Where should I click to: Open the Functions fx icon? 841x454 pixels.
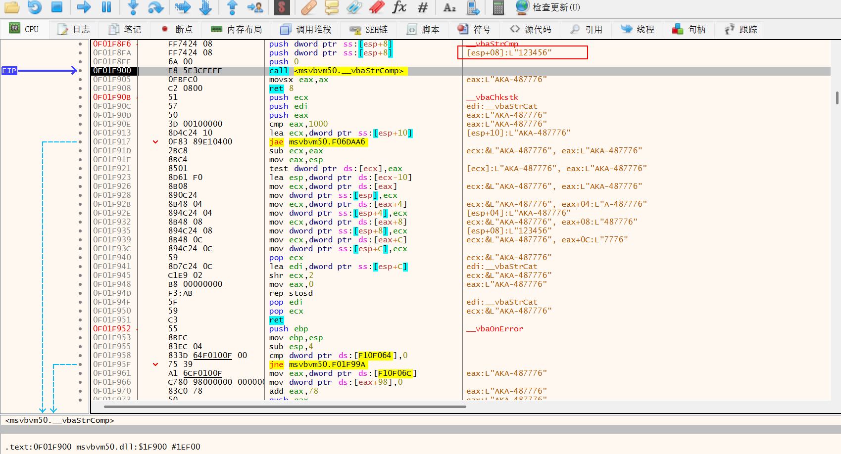tap(399, 7)
